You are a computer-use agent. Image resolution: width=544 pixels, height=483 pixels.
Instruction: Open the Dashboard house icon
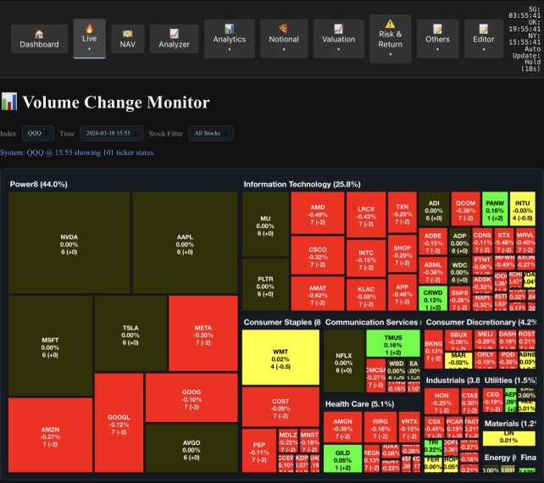click(39, 34)
